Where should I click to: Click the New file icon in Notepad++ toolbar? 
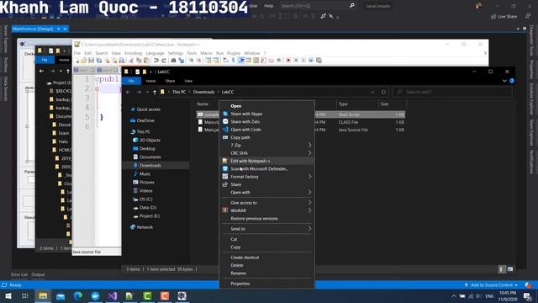(77, 61)
